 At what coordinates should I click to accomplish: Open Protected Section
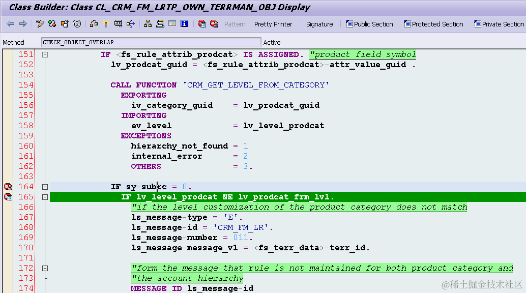point(433,24)
